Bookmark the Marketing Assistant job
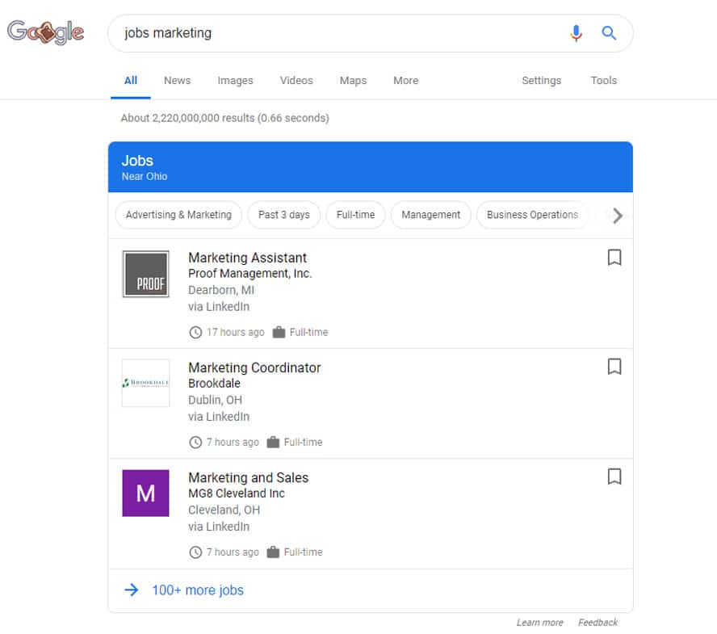Screen dimensions: 717x634 (x=614, y=257)
